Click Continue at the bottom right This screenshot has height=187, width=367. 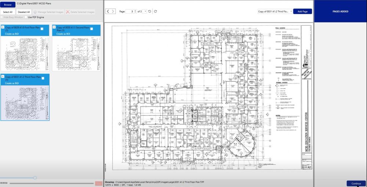pyautogui.click(x=356, y=183)
